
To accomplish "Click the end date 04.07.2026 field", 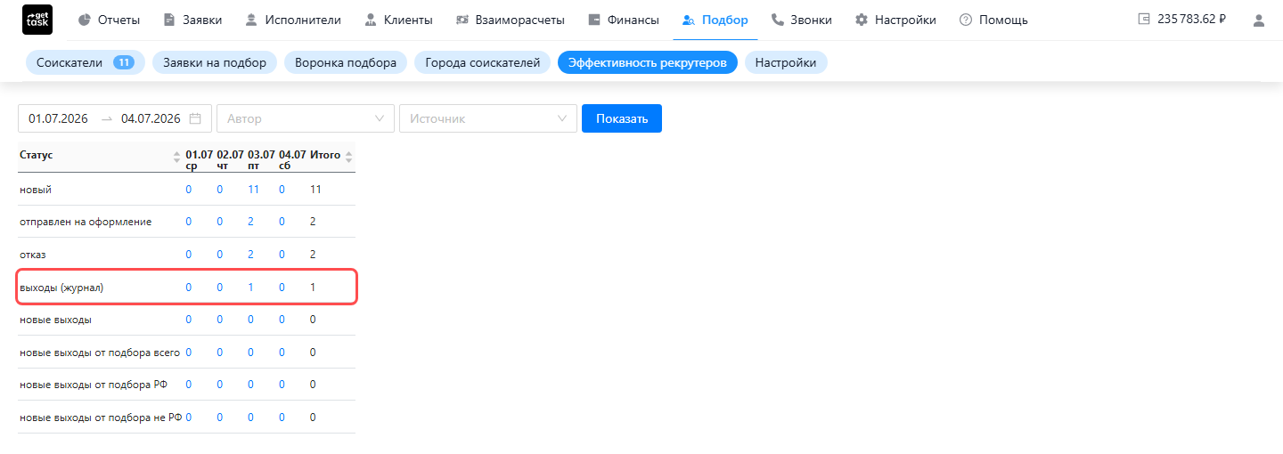I will pos(151,118).
